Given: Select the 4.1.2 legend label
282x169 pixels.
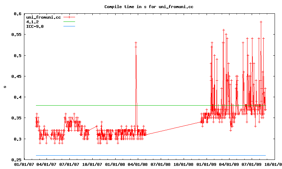Looking at the screenshot, I should click(32, 22).
